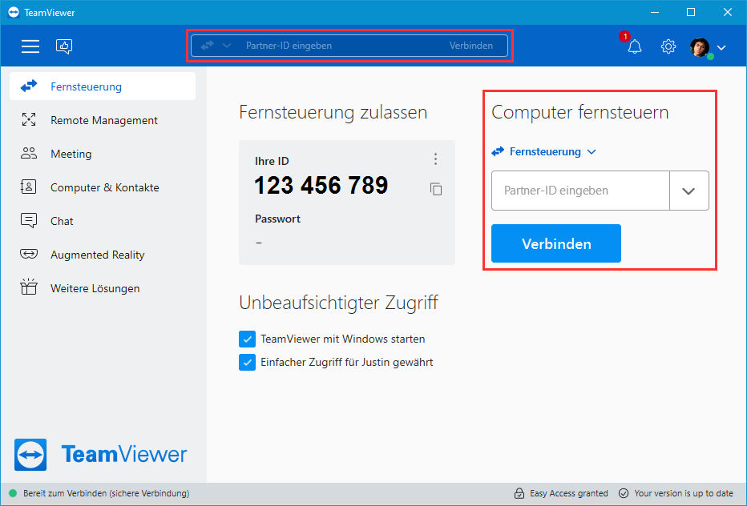Open Remote Management section
The width and height of the screenshot is (747, 506).
pyautogui.click(x=103, y=120)
